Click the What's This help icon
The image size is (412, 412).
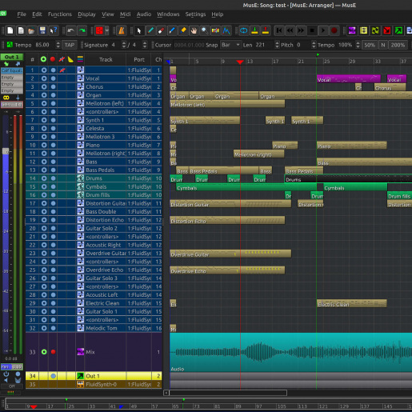pos(54,30)
